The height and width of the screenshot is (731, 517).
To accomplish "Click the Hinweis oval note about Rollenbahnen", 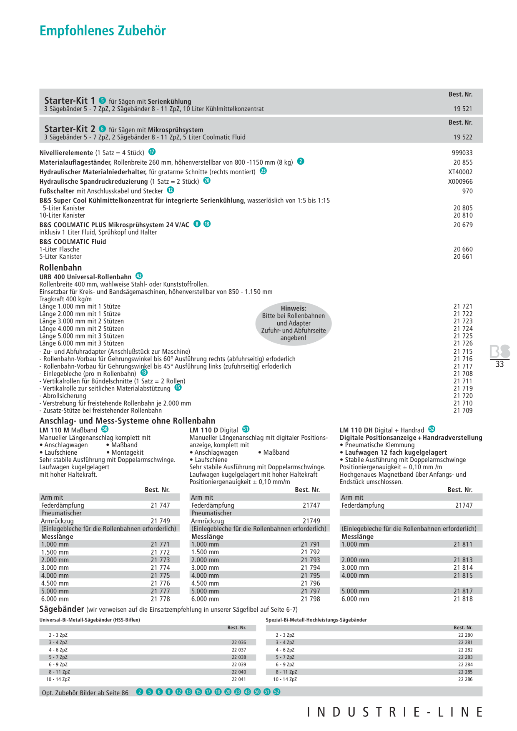I will 294,323.
